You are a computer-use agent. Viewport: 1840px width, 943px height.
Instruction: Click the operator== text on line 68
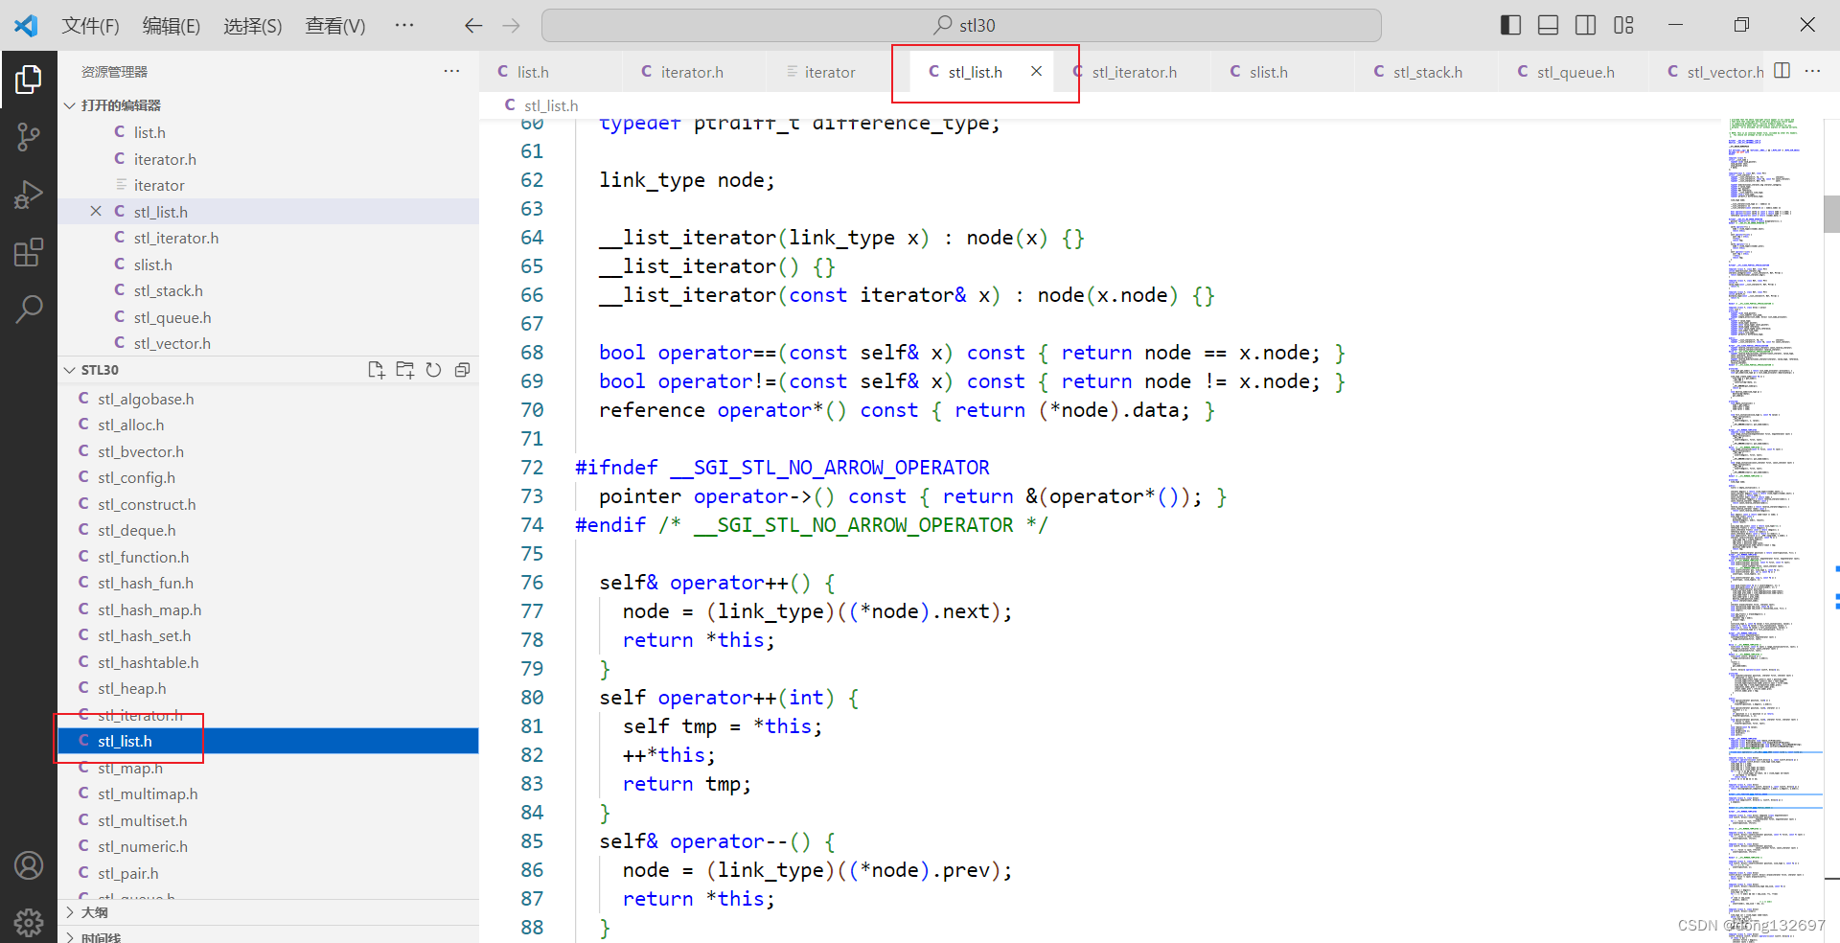(717, 353)
